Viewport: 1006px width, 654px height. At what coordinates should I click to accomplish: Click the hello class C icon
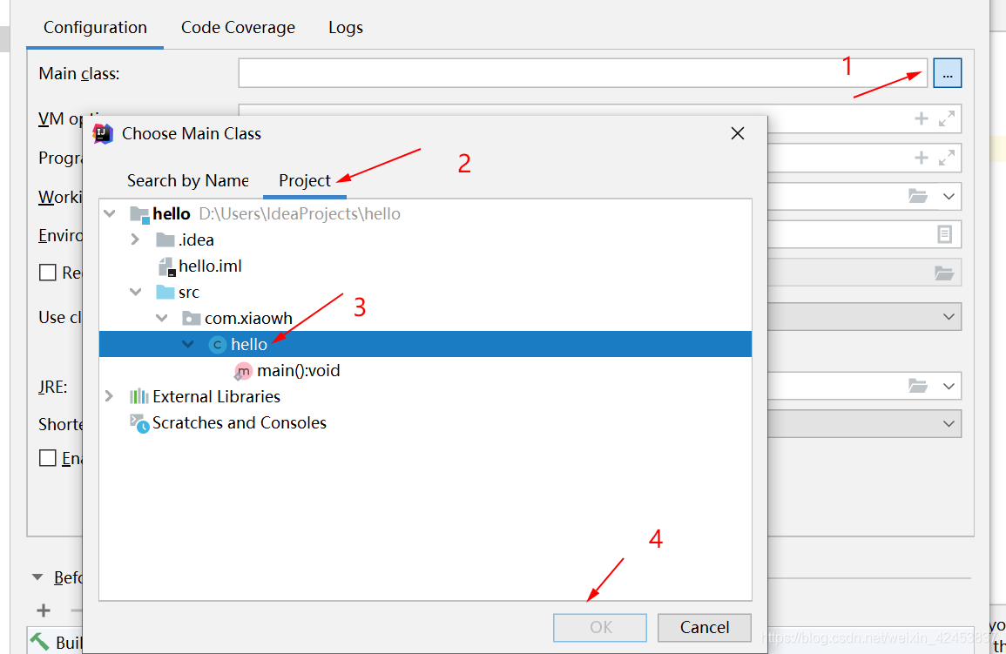(x=218, y=345)
